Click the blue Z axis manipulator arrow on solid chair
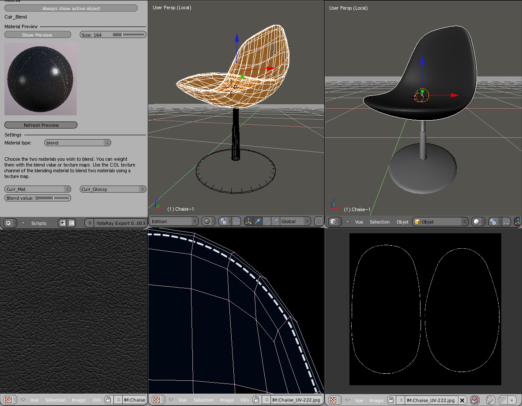The height and width of the screenshot is (406, 522). click(x=422, y=61)
